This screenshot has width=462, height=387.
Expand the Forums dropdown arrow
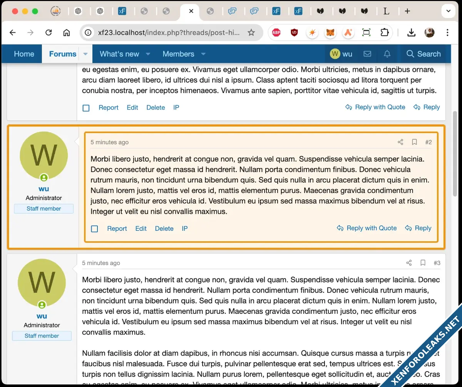tap(85, 54)
